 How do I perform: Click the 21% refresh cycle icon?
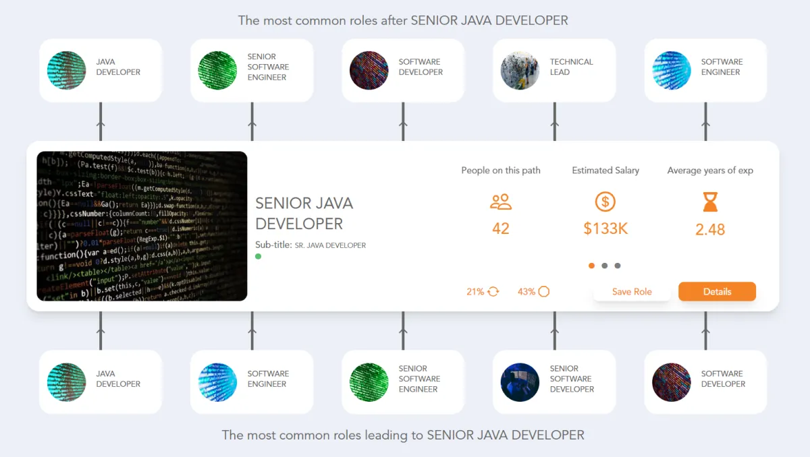pyautogui.click(x=493, y=292)
